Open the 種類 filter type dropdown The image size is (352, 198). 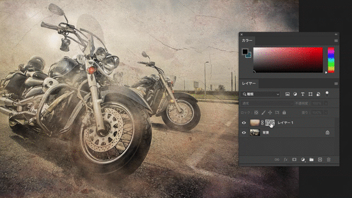[260, 94]
